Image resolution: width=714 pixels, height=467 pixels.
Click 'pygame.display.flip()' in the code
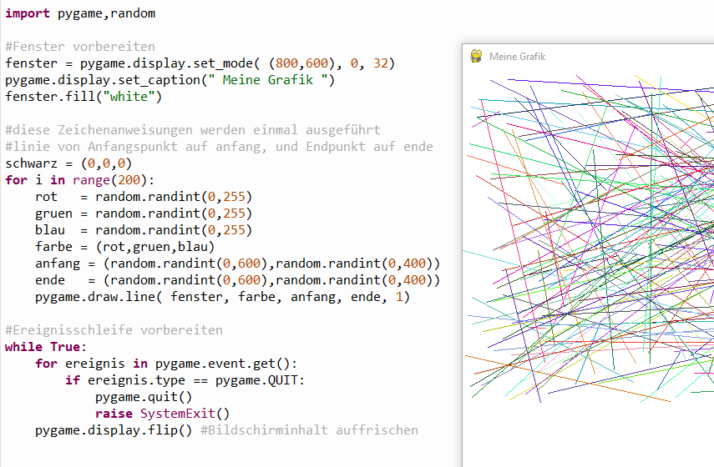click(114, 430)
